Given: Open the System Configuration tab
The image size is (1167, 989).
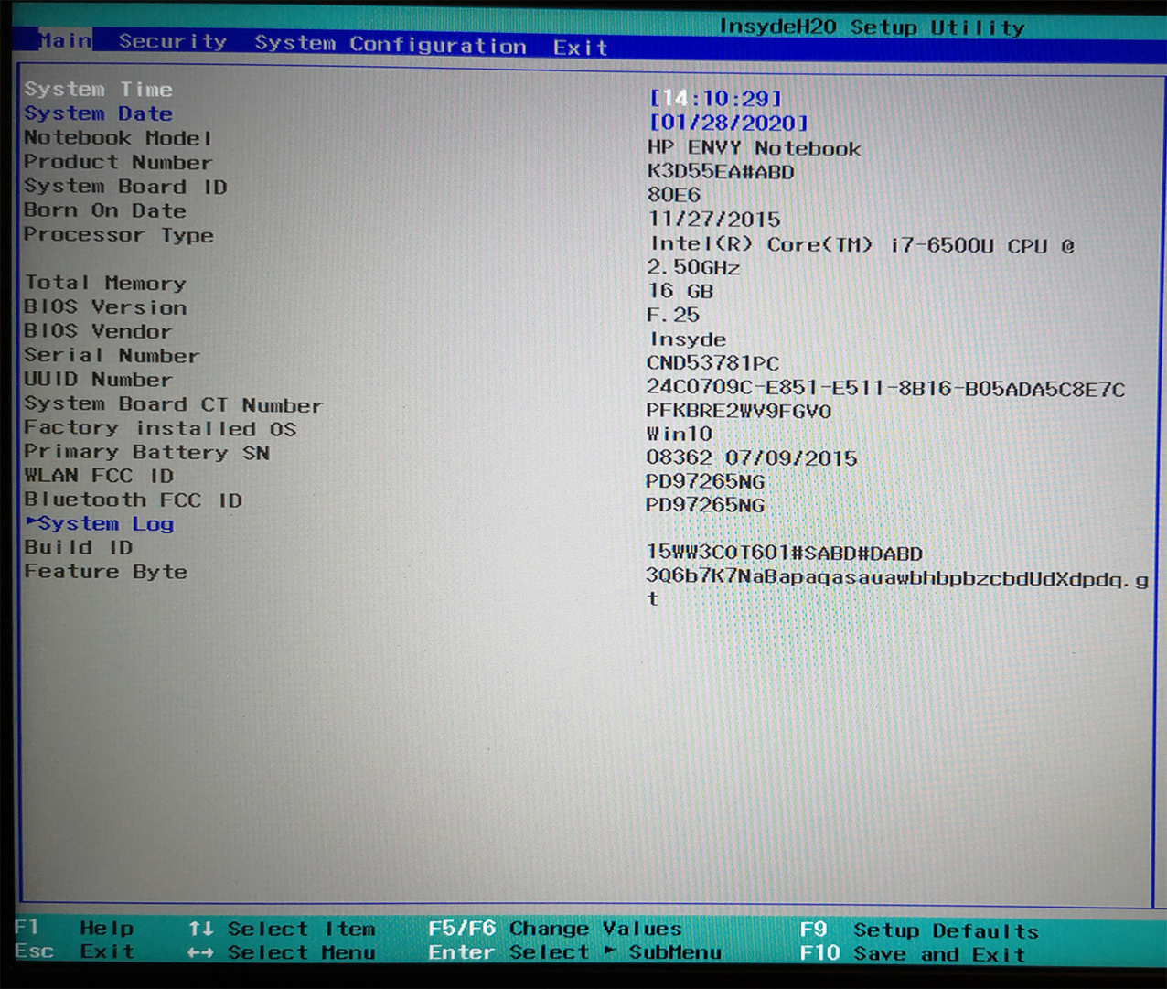Looking at the screenshot, I should pyautogui.click(x=390, y=44).
